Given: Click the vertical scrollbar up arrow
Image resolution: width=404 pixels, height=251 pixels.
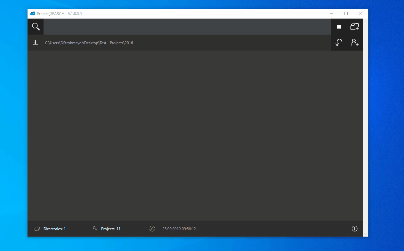Looking at the screenshot, I should point(365,21).
